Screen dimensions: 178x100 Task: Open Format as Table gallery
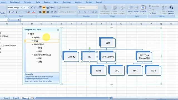(x=114, y=10)
